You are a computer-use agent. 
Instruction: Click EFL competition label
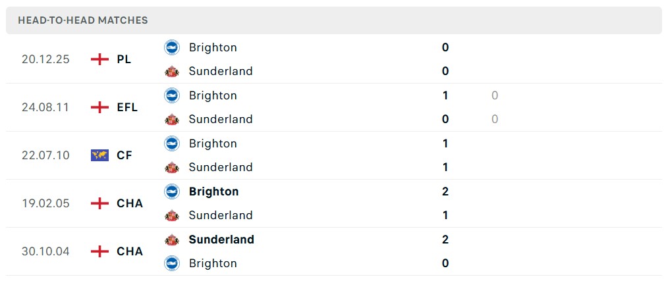[x=127, y=107]
